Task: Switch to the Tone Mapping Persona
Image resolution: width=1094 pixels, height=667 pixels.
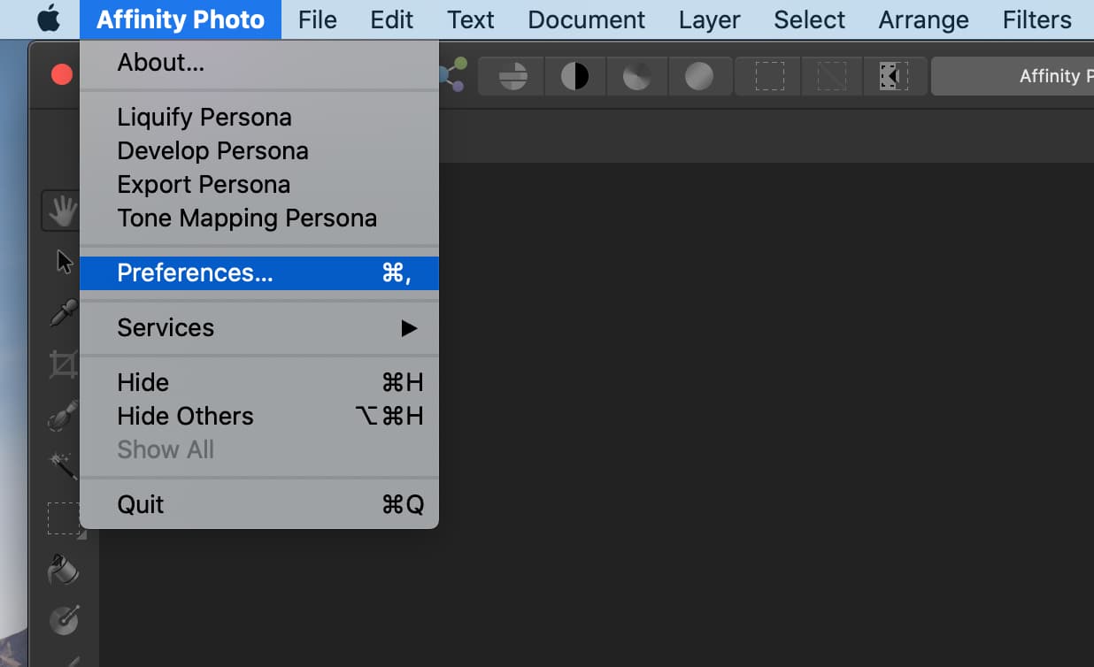Action: 247,218
